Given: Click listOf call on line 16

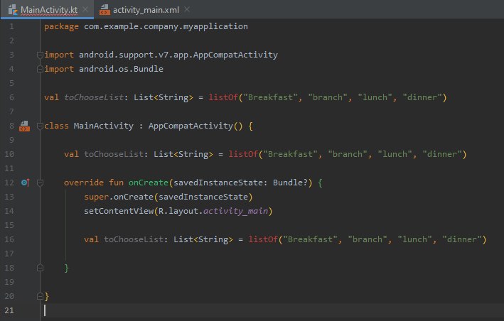Looking at the screenshot, I should 263,239.
